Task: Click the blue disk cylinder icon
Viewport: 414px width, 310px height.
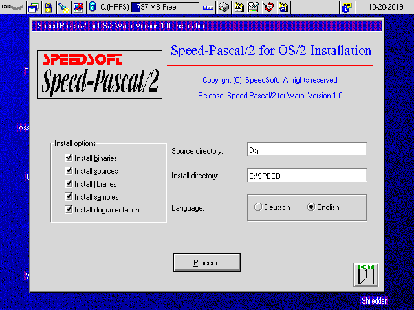Action: point(93,7)
